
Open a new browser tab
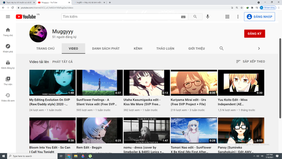[110, 3]
